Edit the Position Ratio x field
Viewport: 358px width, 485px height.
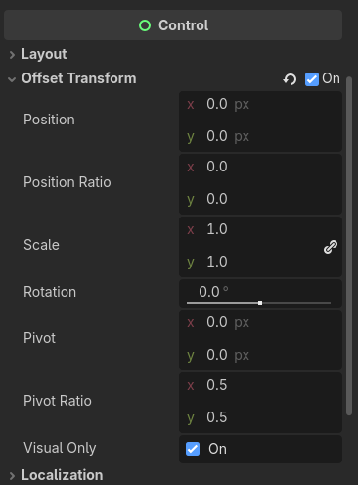(x=260, y=167)
